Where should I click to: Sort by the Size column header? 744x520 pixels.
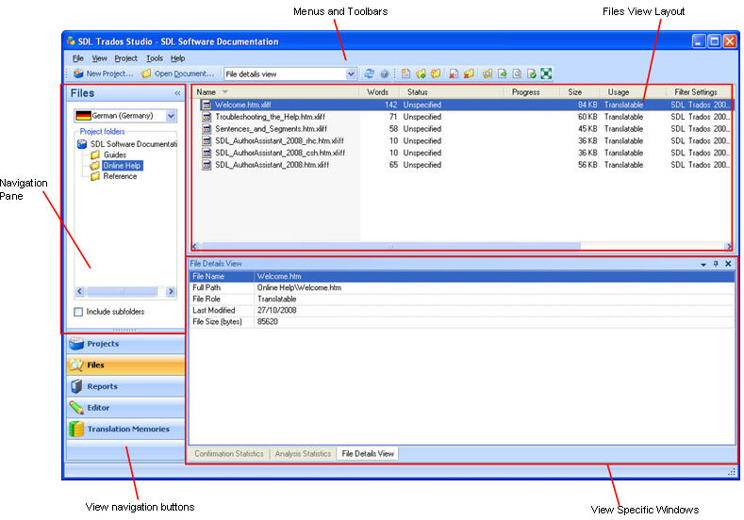coord(580,92)
